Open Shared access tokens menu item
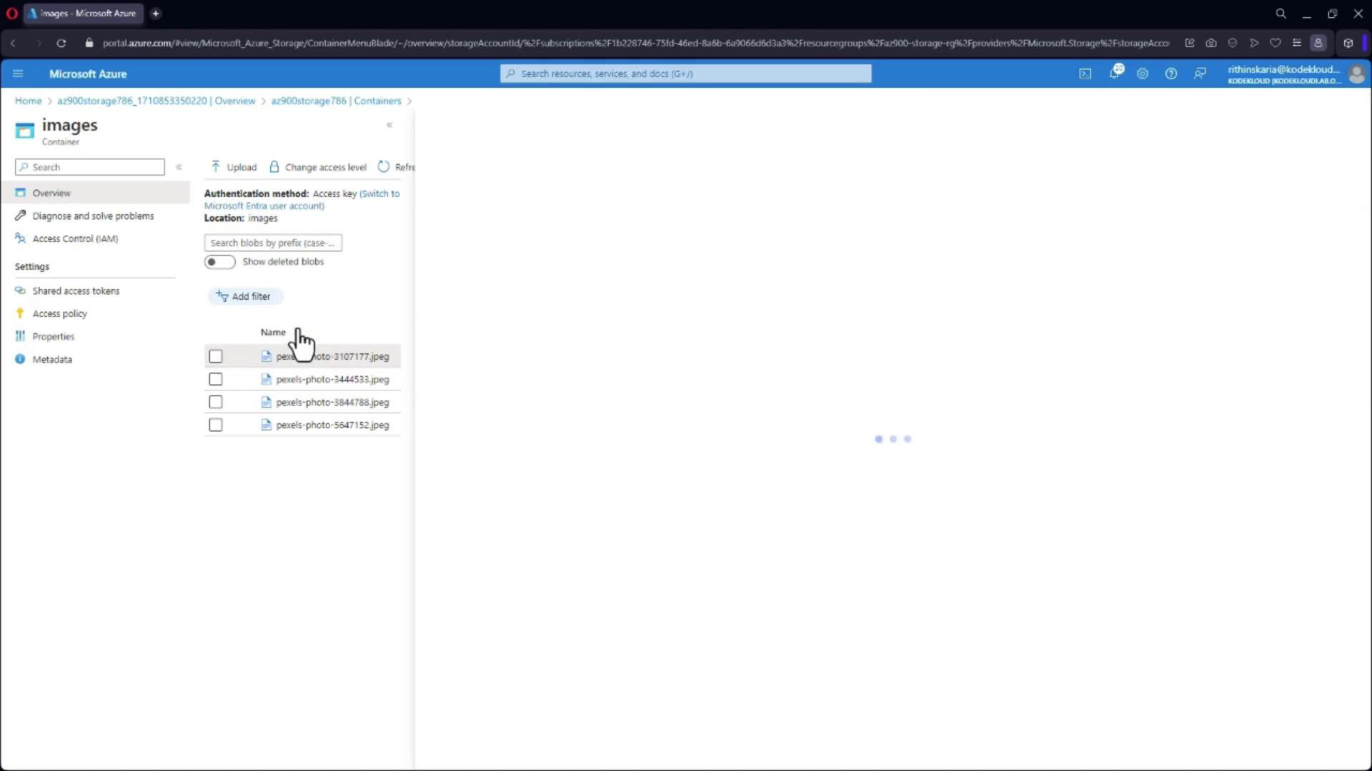 tap(76, 291)
